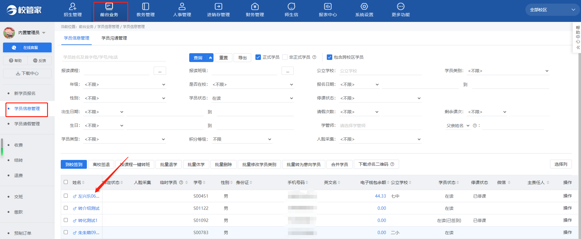Open 新学员报名 in the sidebar
This screenshot has width=581, height=239.
(25, 93)
